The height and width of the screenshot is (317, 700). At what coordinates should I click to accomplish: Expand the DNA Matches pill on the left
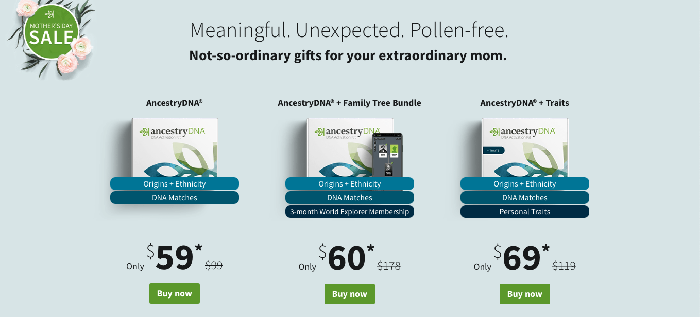(174, 197)
